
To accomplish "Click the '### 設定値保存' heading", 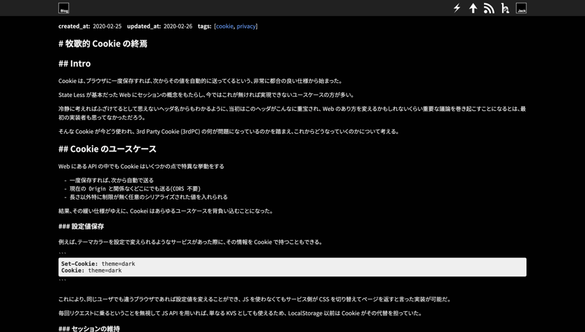I will click(81, 226).
